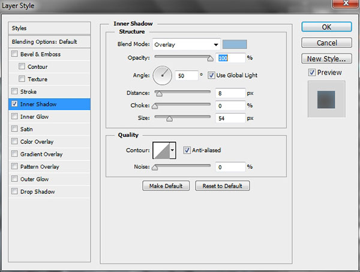The width and height of the screenshot is (360, 272).
Task: Click the Opacity slider handle
Action: pos(210,59)
